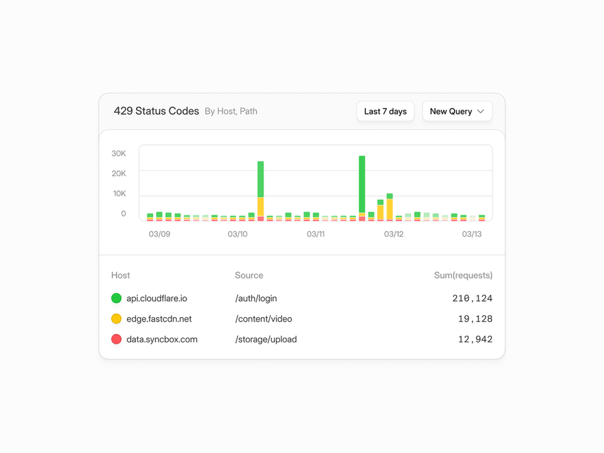Select the api.cloudflare.io host row
This screenshot has height=453, width=604.
pos(302,298)
